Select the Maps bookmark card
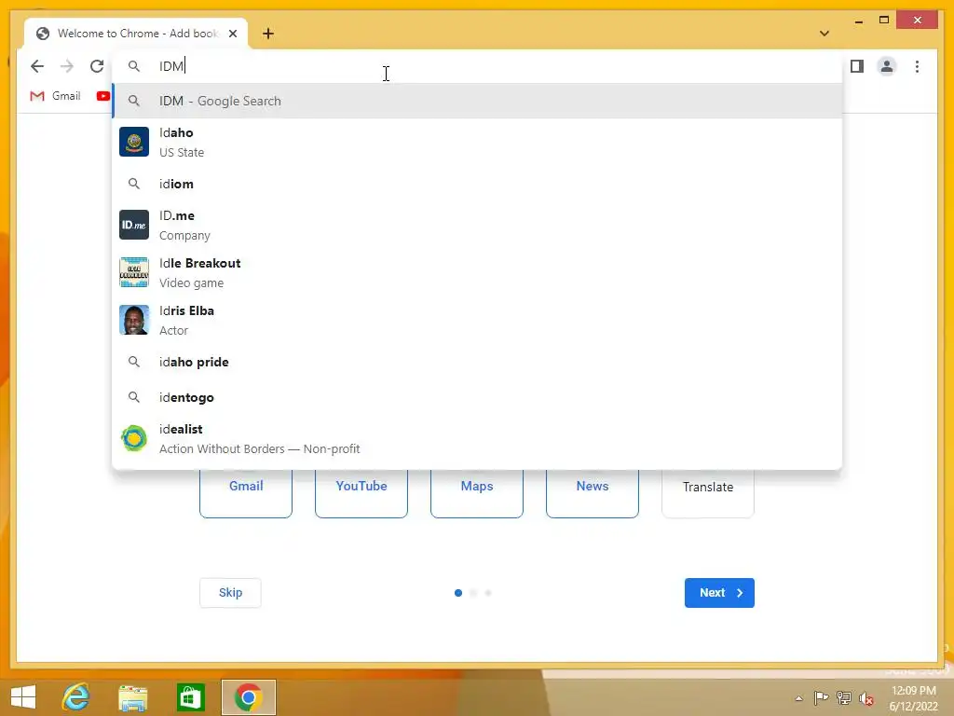The height and width of the screenshot is (716, 954). click(x=477, y=493)
